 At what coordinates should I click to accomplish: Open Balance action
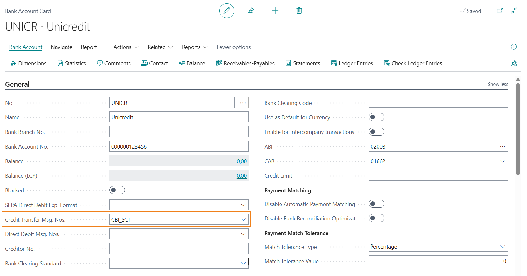point(192,63)
